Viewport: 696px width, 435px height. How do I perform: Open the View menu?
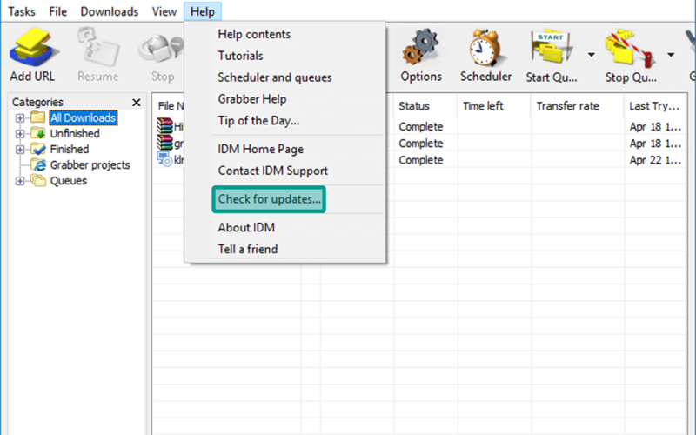(x=164, y=11)
